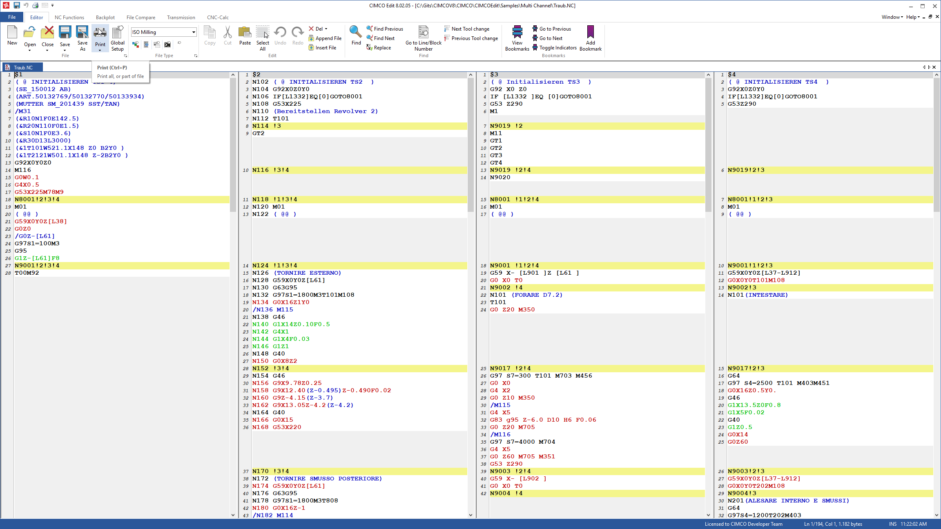Expand the Open button dropdown arrow
Viewport: 941px width, 529px height.
(30, 51)
